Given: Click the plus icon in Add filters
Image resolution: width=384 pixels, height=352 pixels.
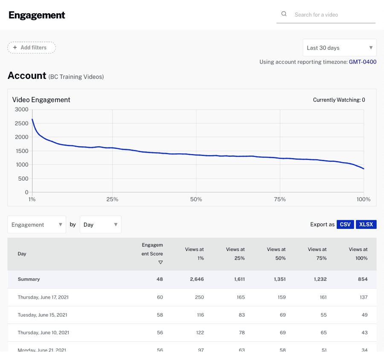Looking at the screenshot, I should 15,48.
